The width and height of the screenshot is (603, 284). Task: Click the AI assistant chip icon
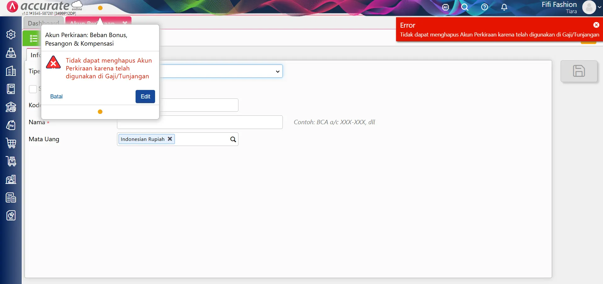[x=445, y=7]
